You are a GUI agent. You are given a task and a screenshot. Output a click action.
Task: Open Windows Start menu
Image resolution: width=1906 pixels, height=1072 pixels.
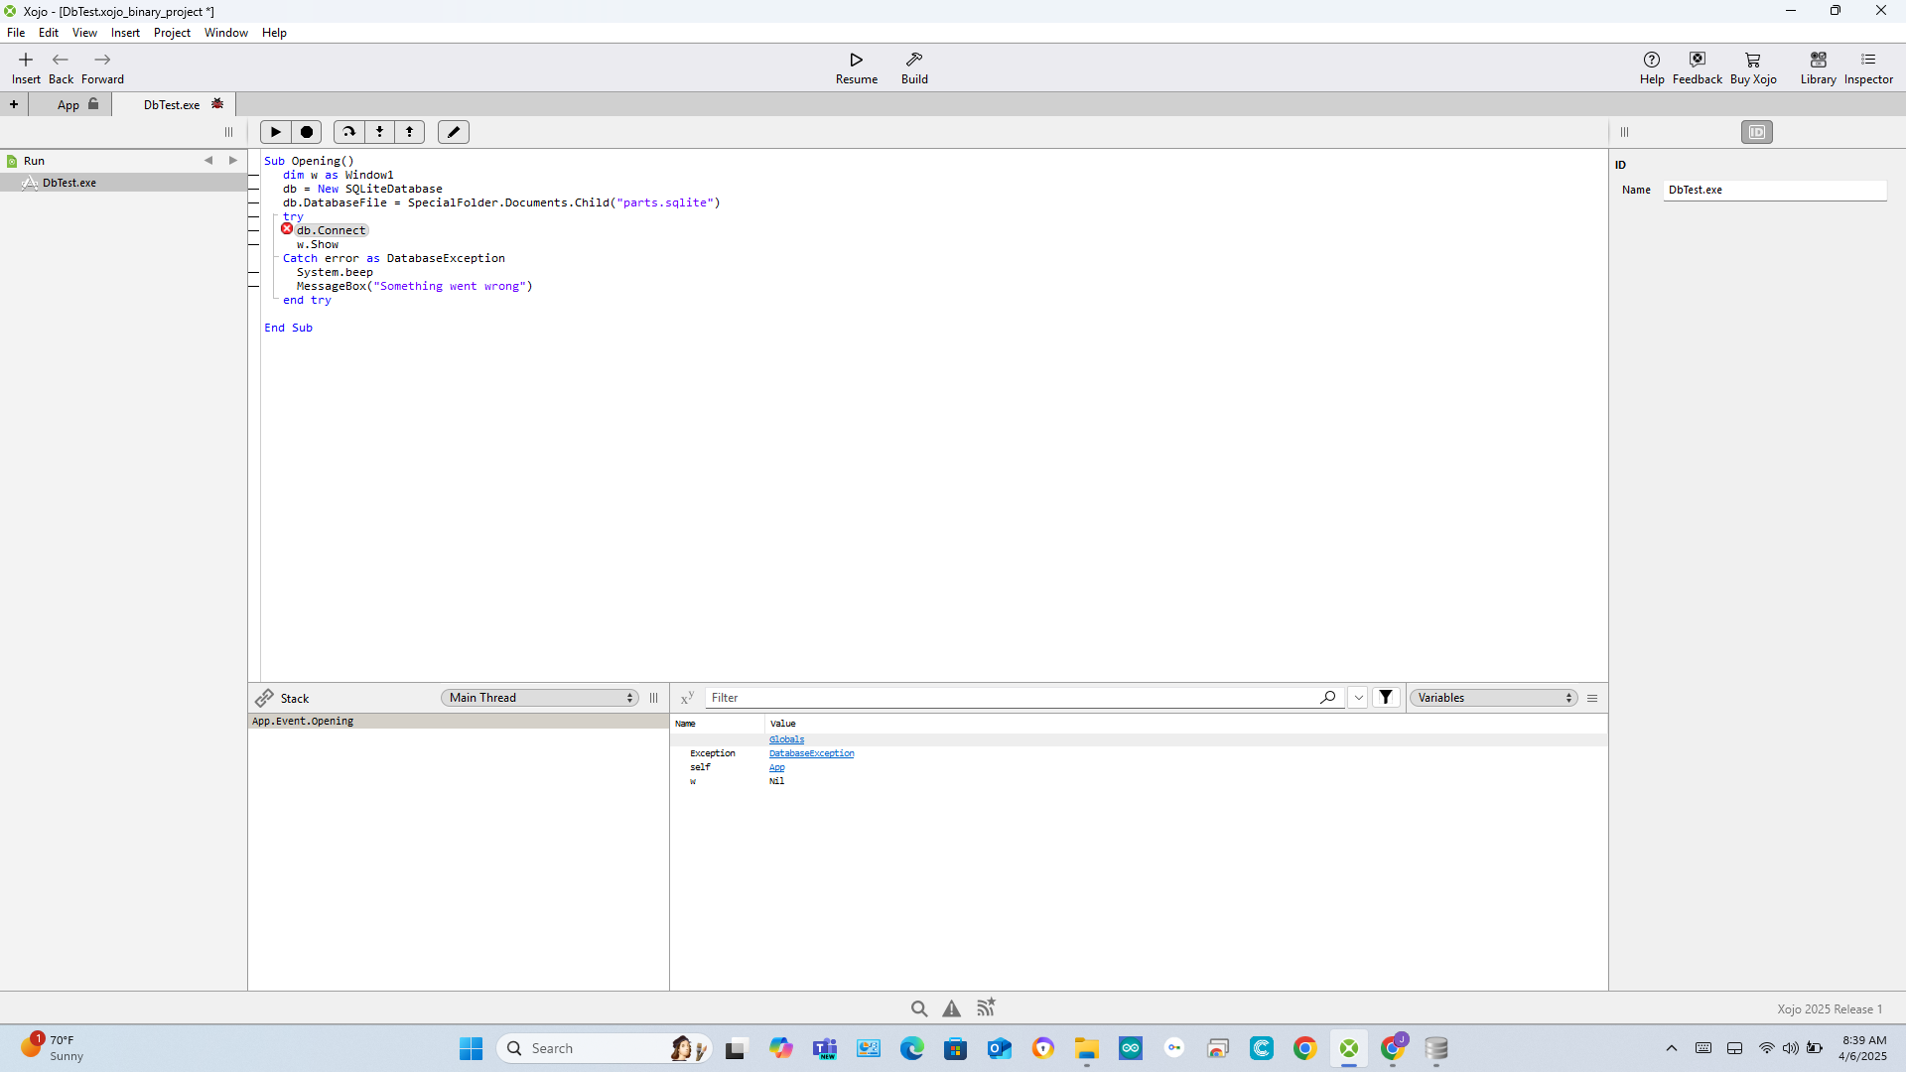pos(471,1048)
